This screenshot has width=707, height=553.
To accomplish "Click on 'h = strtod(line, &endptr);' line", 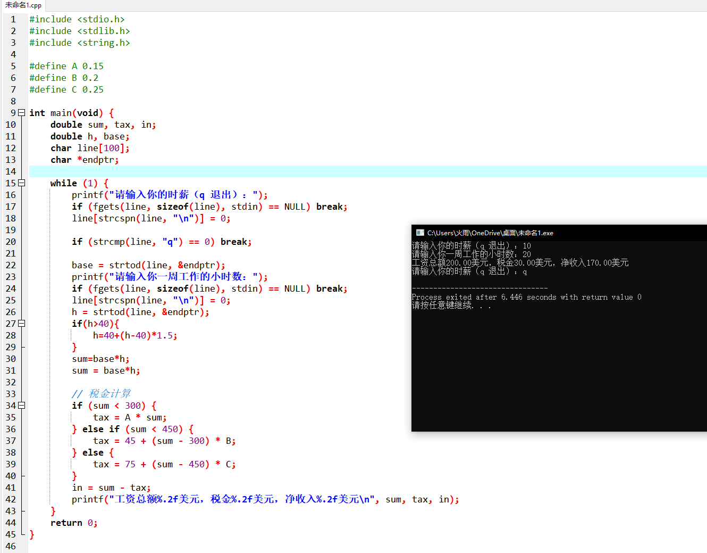I will pyautogui.click(x=140, y=312).
